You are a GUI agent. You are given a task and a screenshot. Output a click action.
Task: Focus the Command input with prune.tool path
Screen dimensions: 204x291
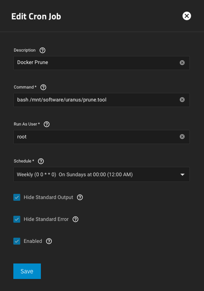tap(96, 100)
